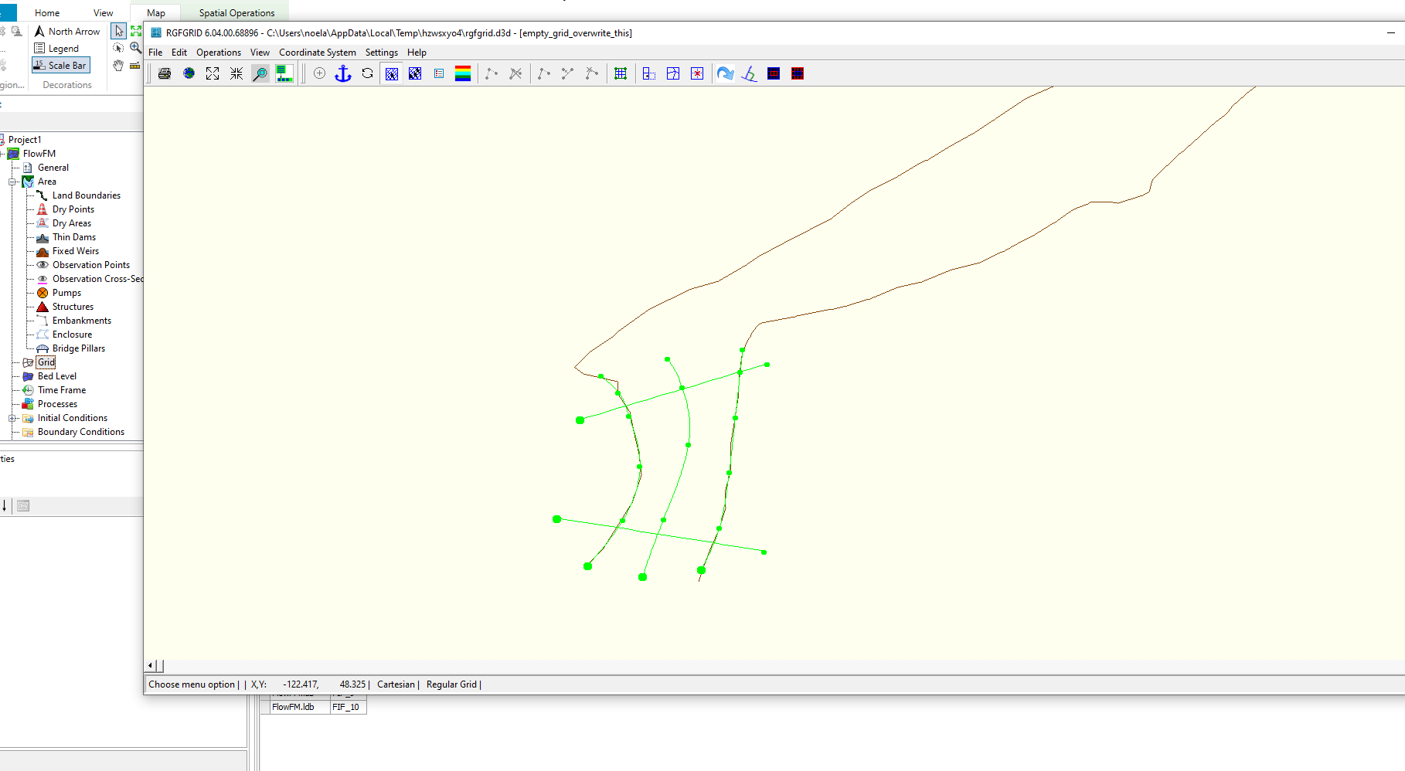Select Boundary Conditions in project tree

(x=80, y=432)
